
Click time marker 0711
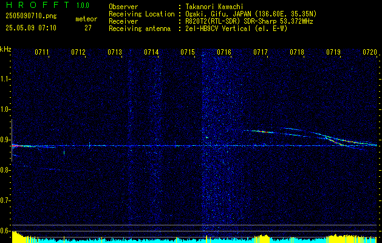click(42, 52)
